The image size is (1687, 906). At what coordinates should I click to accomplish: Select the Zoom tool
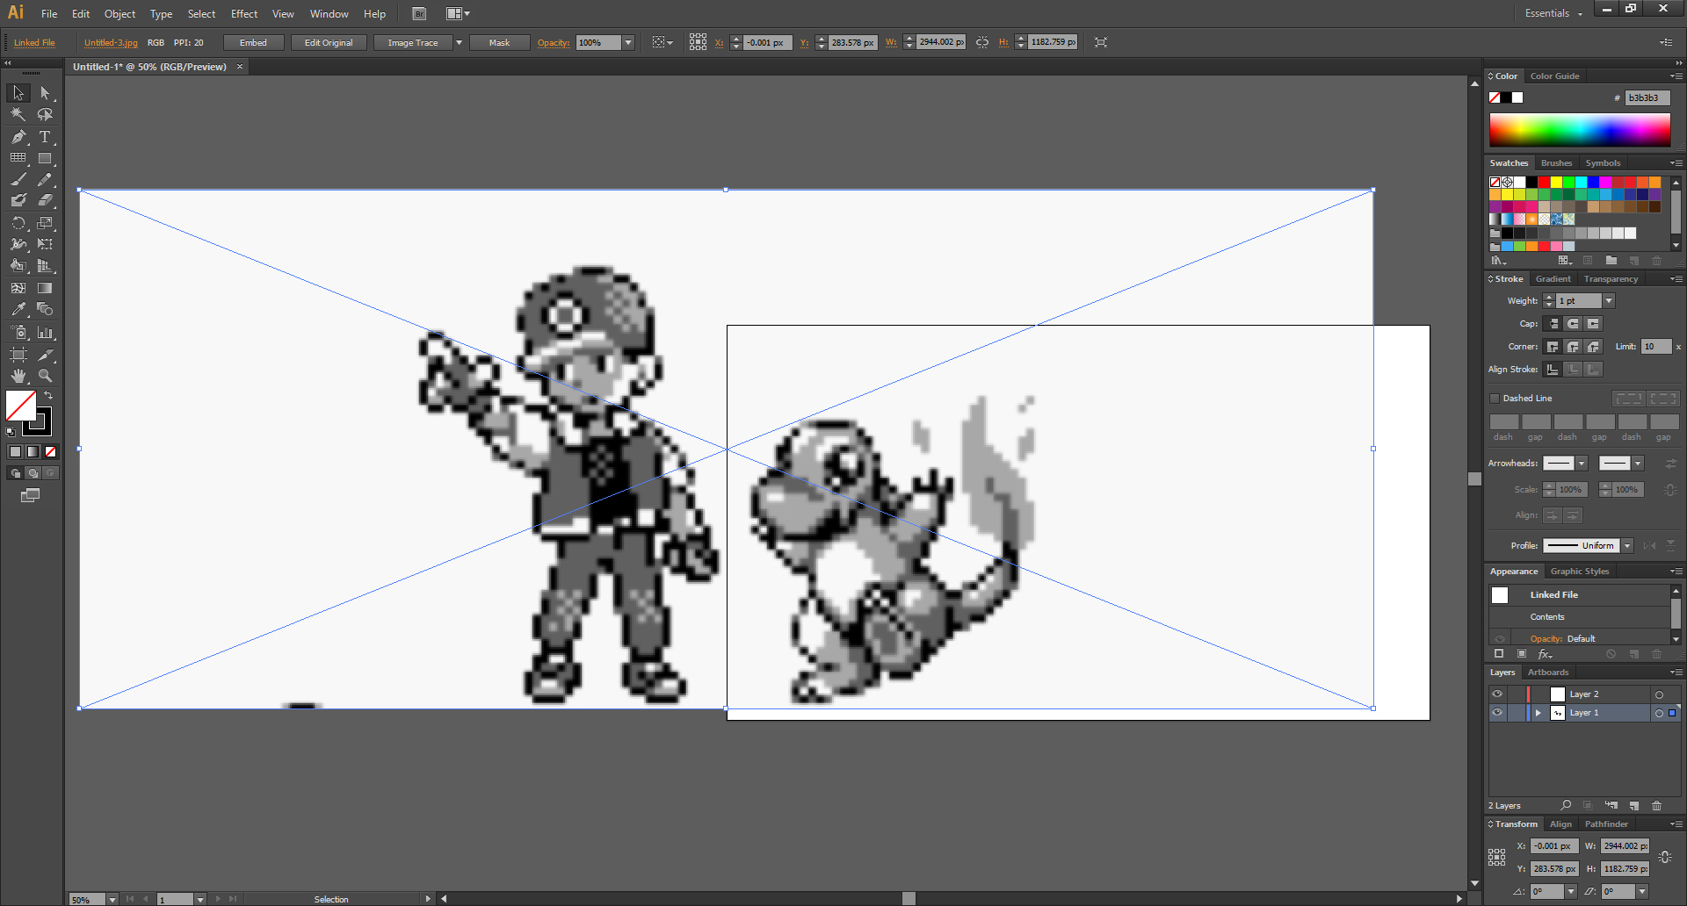click(45, 375)
